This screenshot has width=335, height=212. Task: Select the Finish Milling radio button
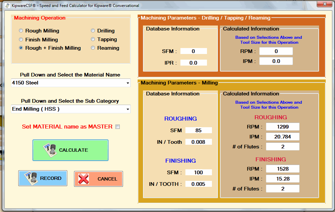[21, 39]
